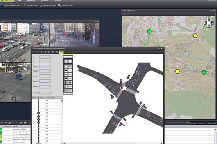This screenshot has height=144, width=217.
Task: Click Selected controllers toolbar button
Action: 48,5
